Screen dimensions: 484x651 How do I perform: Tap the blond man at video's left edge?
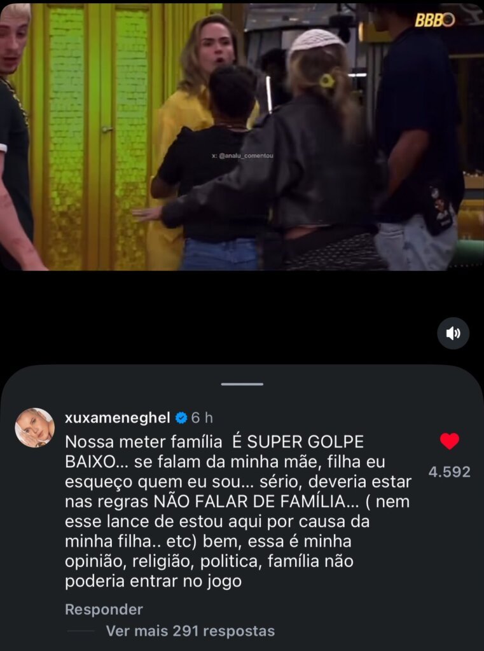point(18,137)
